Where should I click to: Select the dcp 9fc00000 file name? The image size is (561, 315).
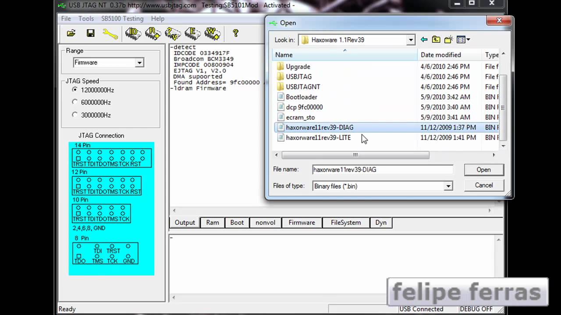click(304, 107)
